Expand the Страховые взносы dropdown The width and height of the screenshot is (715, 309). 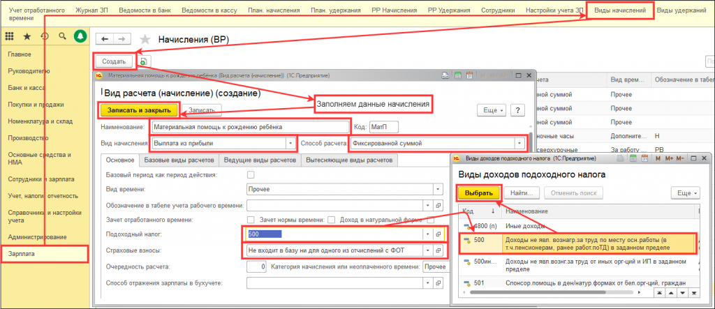pyautogui.click(x=427, y=250)
